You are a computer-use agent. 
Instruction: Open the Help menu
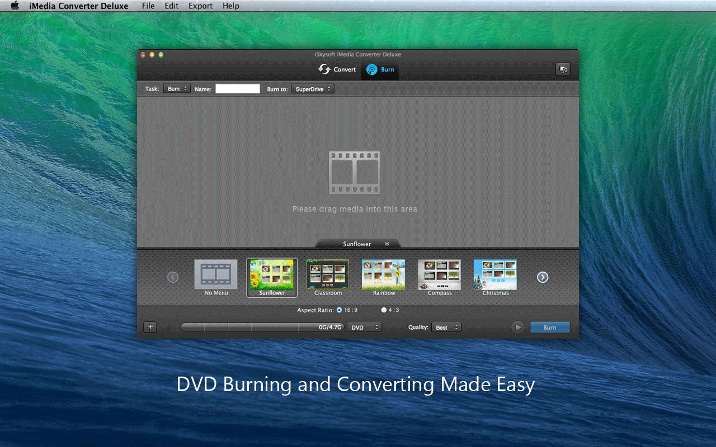tap(230, 6)
